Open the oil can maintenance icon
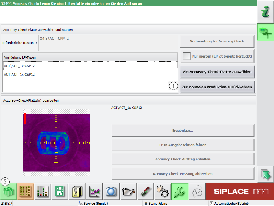Viewport: 274px width, 206px height. [x=128, y=192]
